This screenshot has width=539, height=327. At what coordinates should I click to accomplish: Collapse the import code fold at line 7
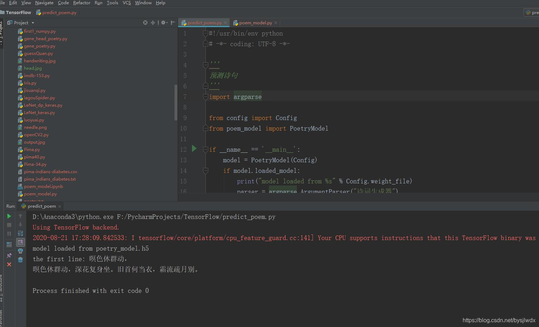205,96
